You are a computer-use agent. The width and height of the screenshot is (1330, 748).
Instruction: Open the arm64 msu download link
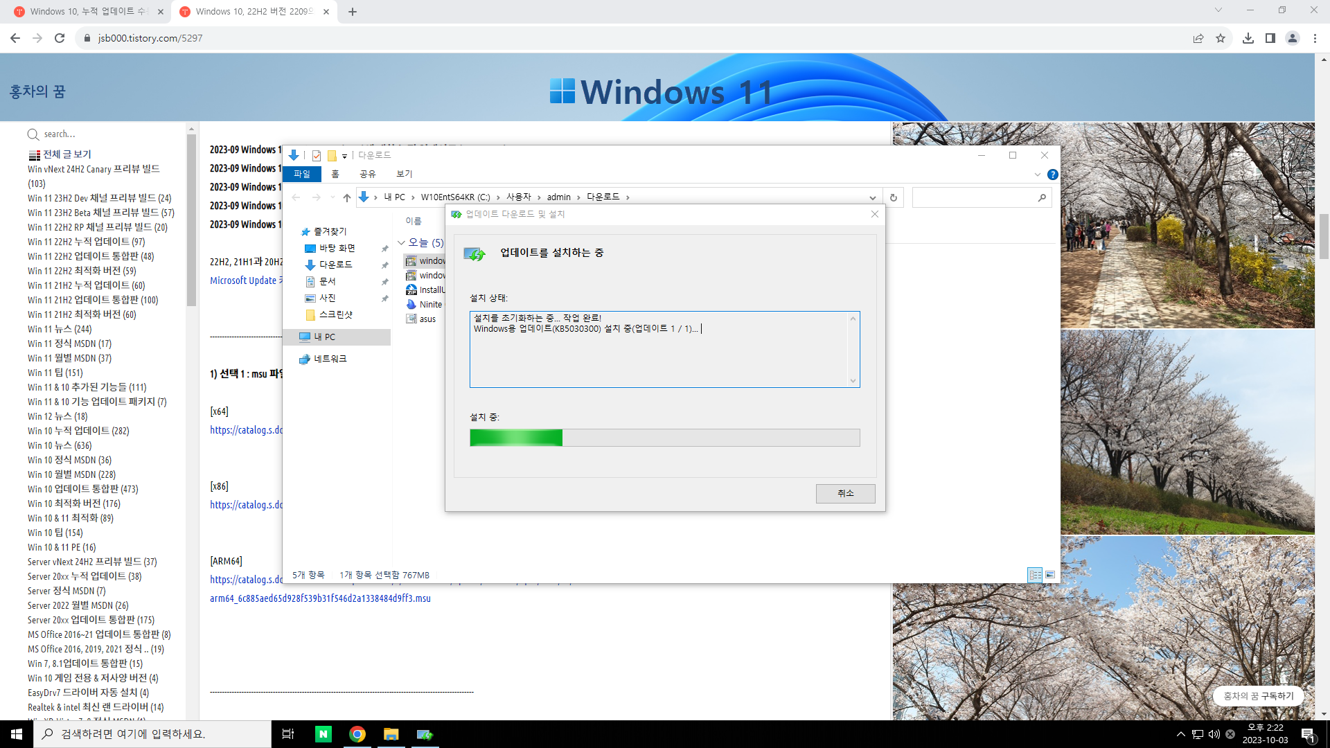click(320, 598)
